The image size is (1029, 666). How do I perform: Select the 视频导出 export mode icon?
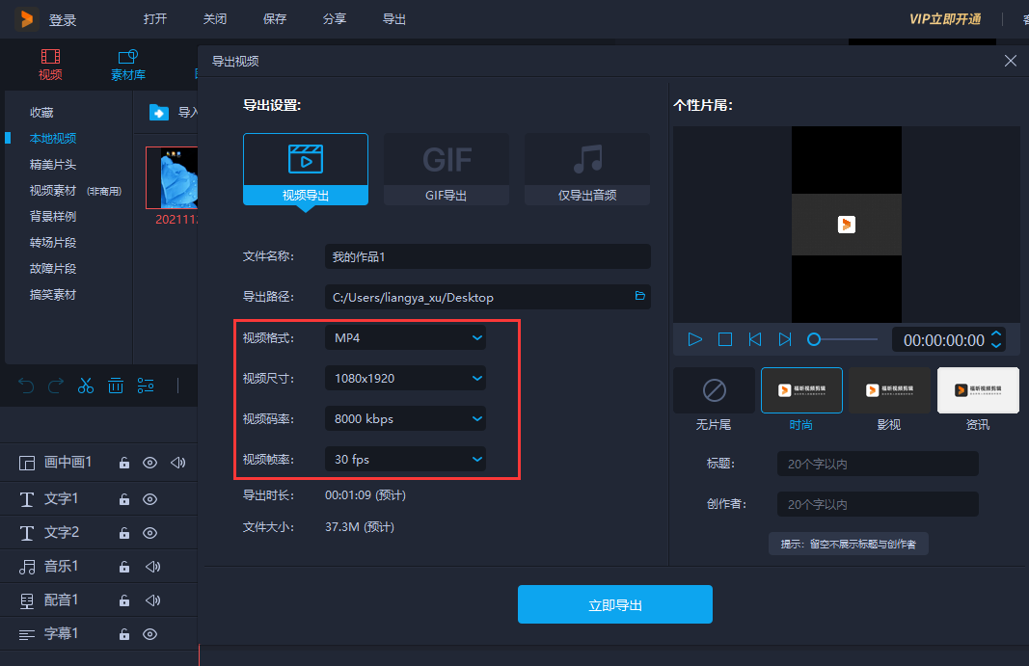coord(306,169)
